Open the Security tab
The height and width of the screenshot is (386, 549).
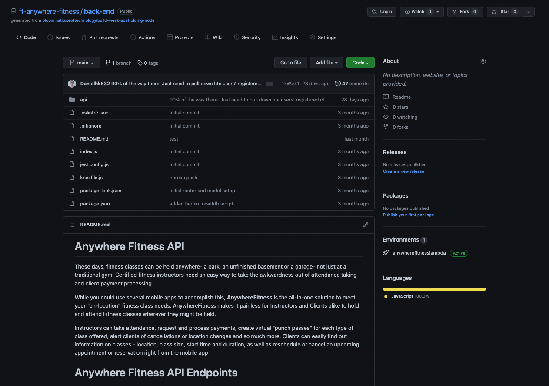[x=247, y=37]
